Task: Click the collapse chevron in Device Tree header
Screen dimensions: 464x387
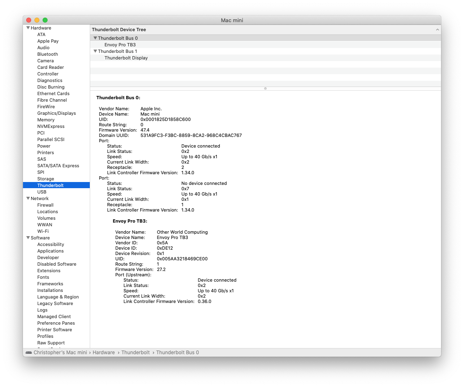Action: 437,30
